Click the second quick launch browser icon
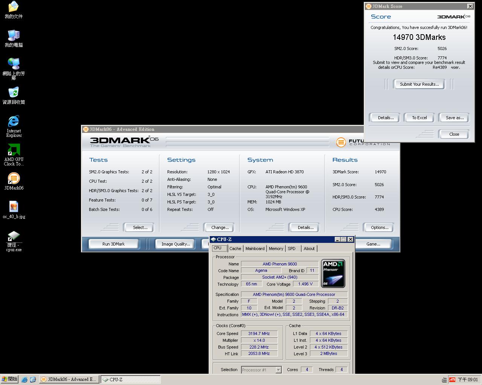The width and height of the screenshot is (482, 385). click(33, 380)
